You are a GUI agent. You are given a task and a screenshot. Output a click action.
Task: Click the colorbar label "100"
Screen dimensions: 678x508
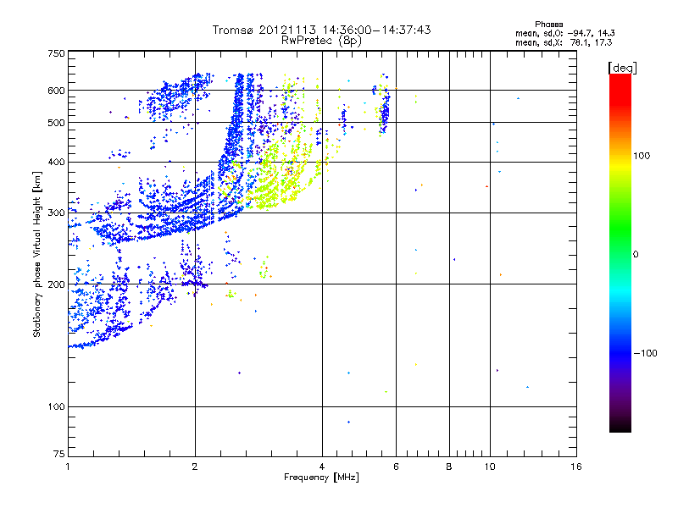(642, 156)
